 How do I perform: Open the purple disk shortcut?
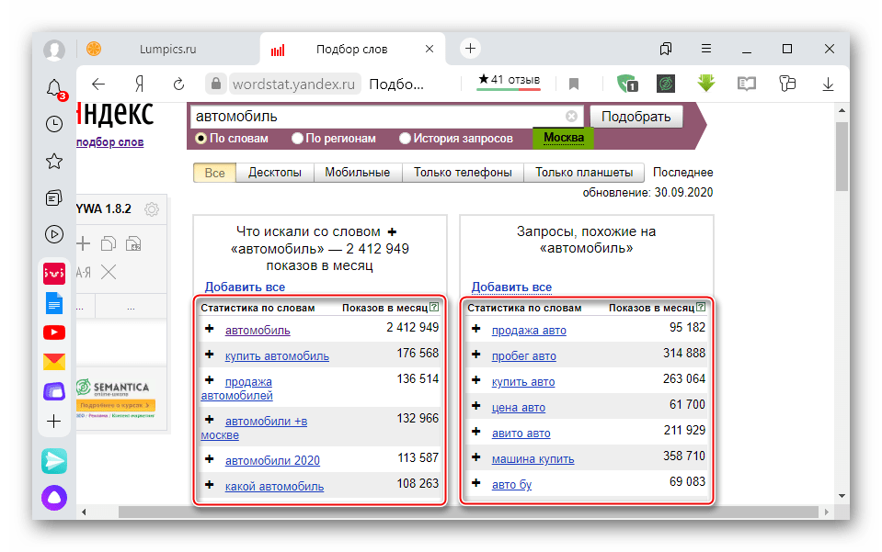click(54, 391)
